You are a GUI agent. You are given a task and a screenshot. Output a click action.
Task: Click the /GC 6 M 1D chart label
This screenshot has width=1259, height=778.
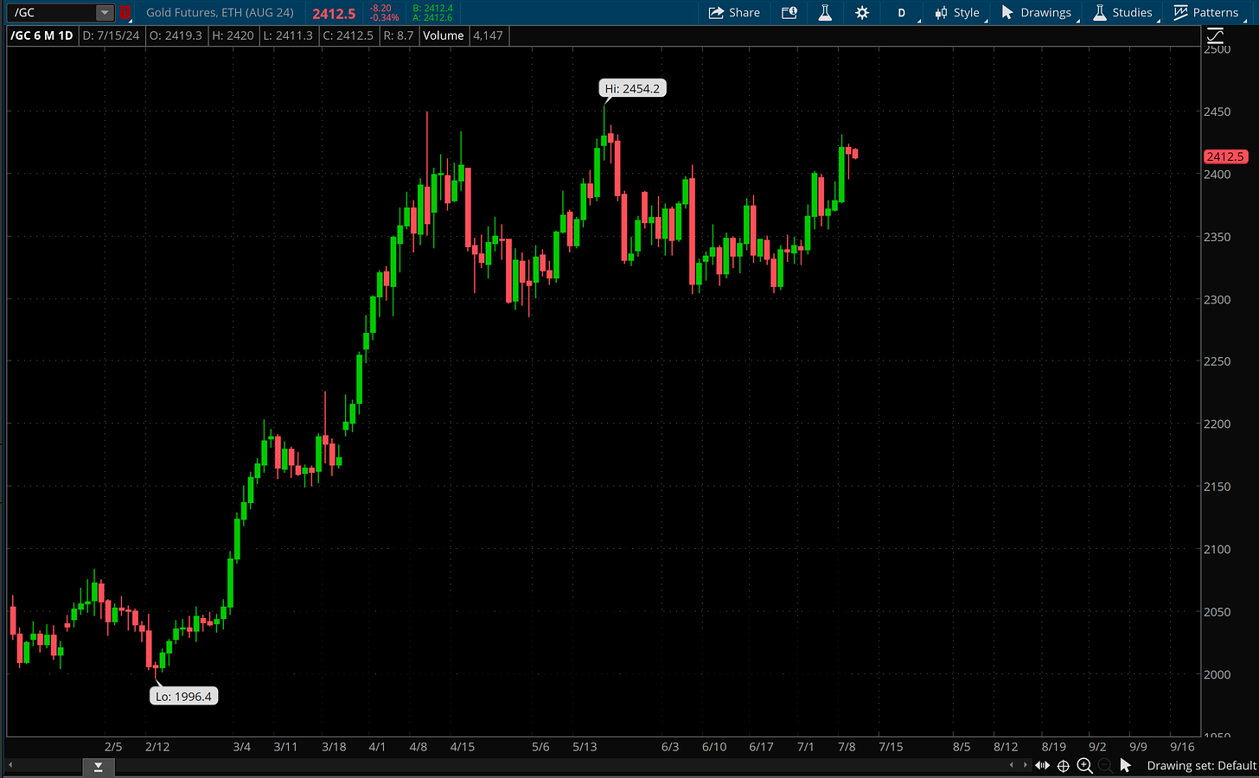point(42,35)
